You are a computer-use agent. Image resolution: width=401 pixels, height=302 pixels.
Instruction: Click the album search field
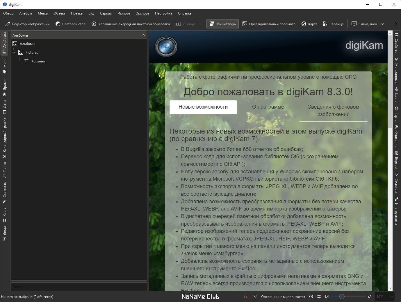(79, 287)
